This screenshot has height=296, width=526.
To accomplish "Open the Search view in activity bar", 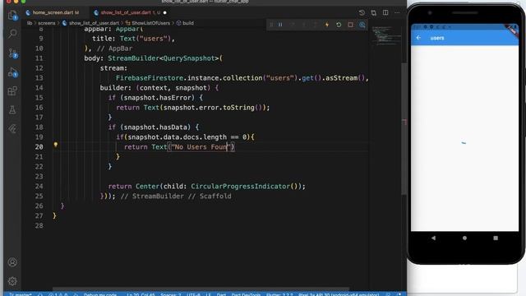I will [x=12, y=33].
